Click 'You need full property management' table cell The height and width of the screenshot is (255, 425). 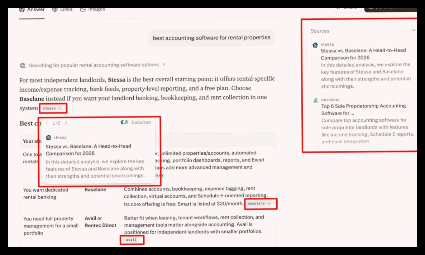51,226
